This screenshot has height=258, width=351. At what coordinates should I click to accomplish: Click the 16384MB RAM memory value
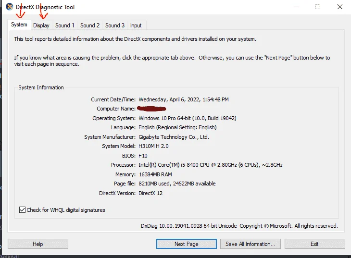click(155, 174)
